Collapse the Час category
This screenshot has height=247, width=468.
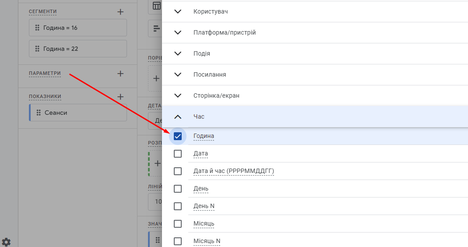[x=178, y=117]
